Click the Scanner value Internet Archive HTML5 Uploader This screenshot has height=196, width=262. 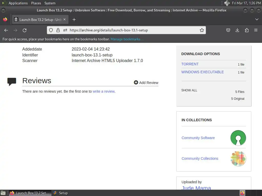[x=107, y=61]
